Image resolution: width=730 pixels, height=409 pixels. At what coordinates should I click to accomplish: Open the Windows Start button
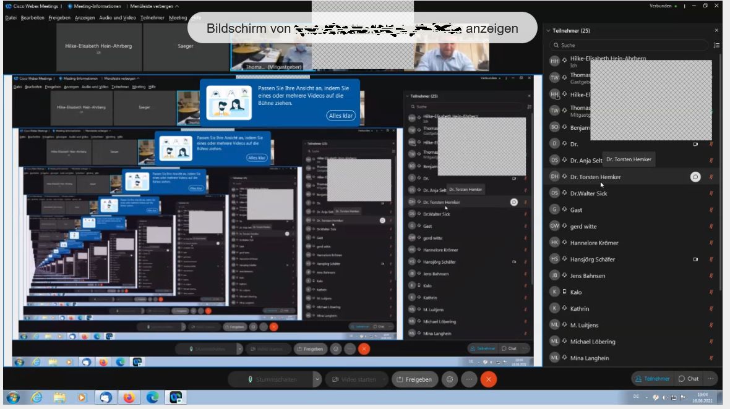click(13, 397)
